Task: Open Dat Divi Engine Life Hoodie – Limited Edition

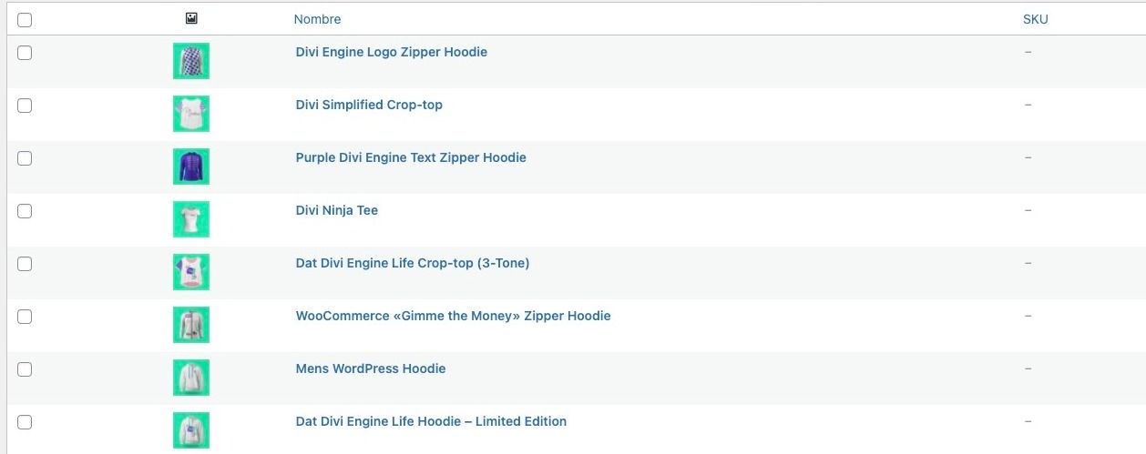Action: pos(431,421)
